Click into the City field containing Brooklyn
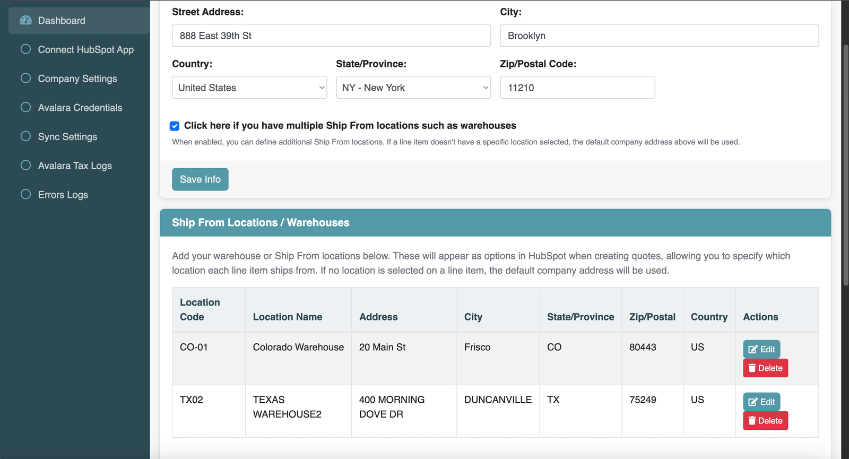Image resolution: width=849 pixels, height=459 pixels. [x=659, y=36]
